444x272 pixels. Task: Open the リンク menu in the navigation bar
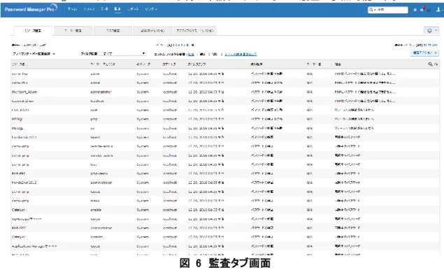click(x=151, y=9)
